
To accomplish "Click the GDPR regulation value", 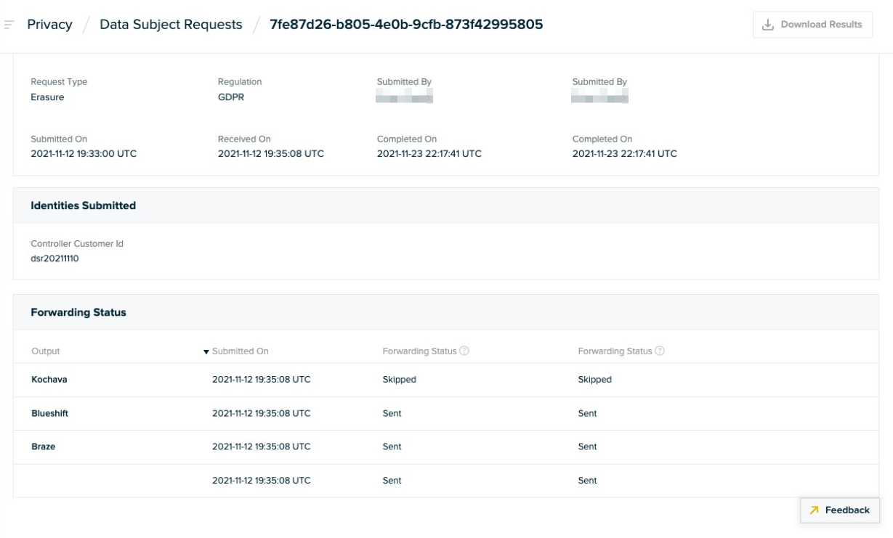I will coord(231,97).
